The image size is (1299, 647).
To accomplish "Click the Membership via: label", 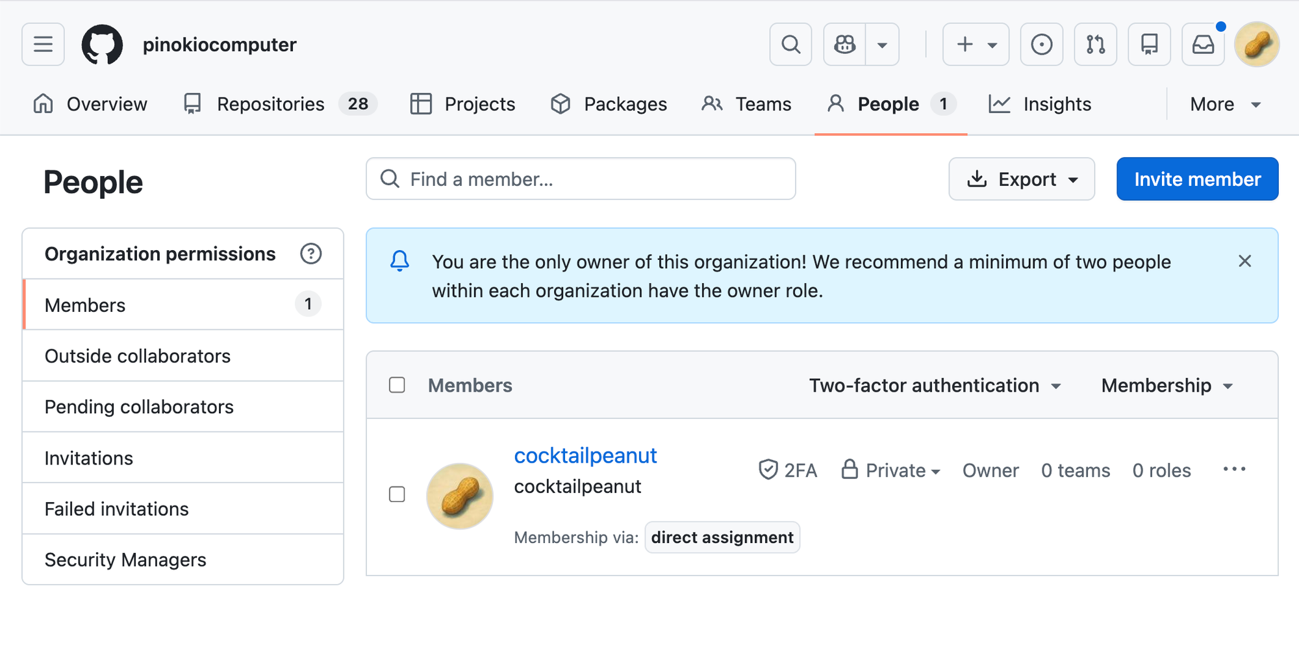I will pyautogui.click(x=576, y=537).
